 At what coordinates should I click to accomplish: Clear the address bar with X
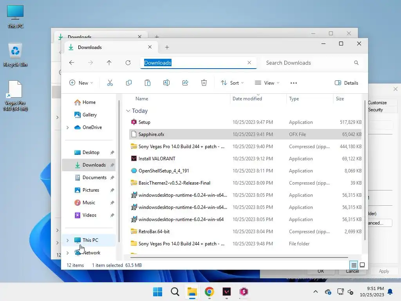pos(249,63)
